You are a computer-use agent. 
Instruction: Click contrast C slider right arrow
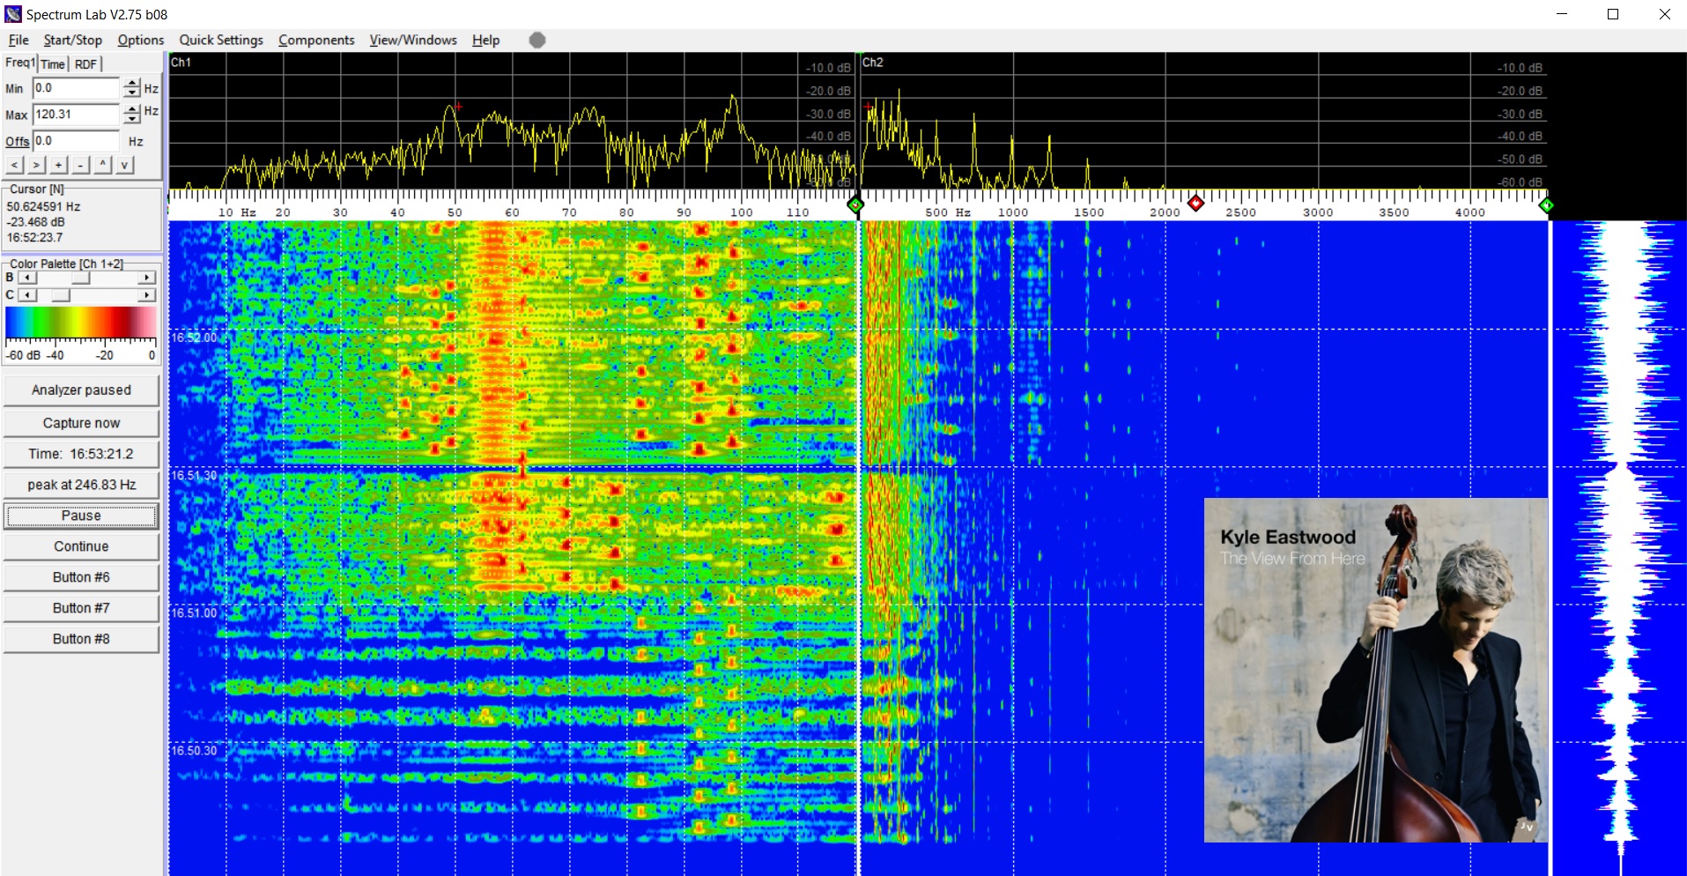(147, 295)
